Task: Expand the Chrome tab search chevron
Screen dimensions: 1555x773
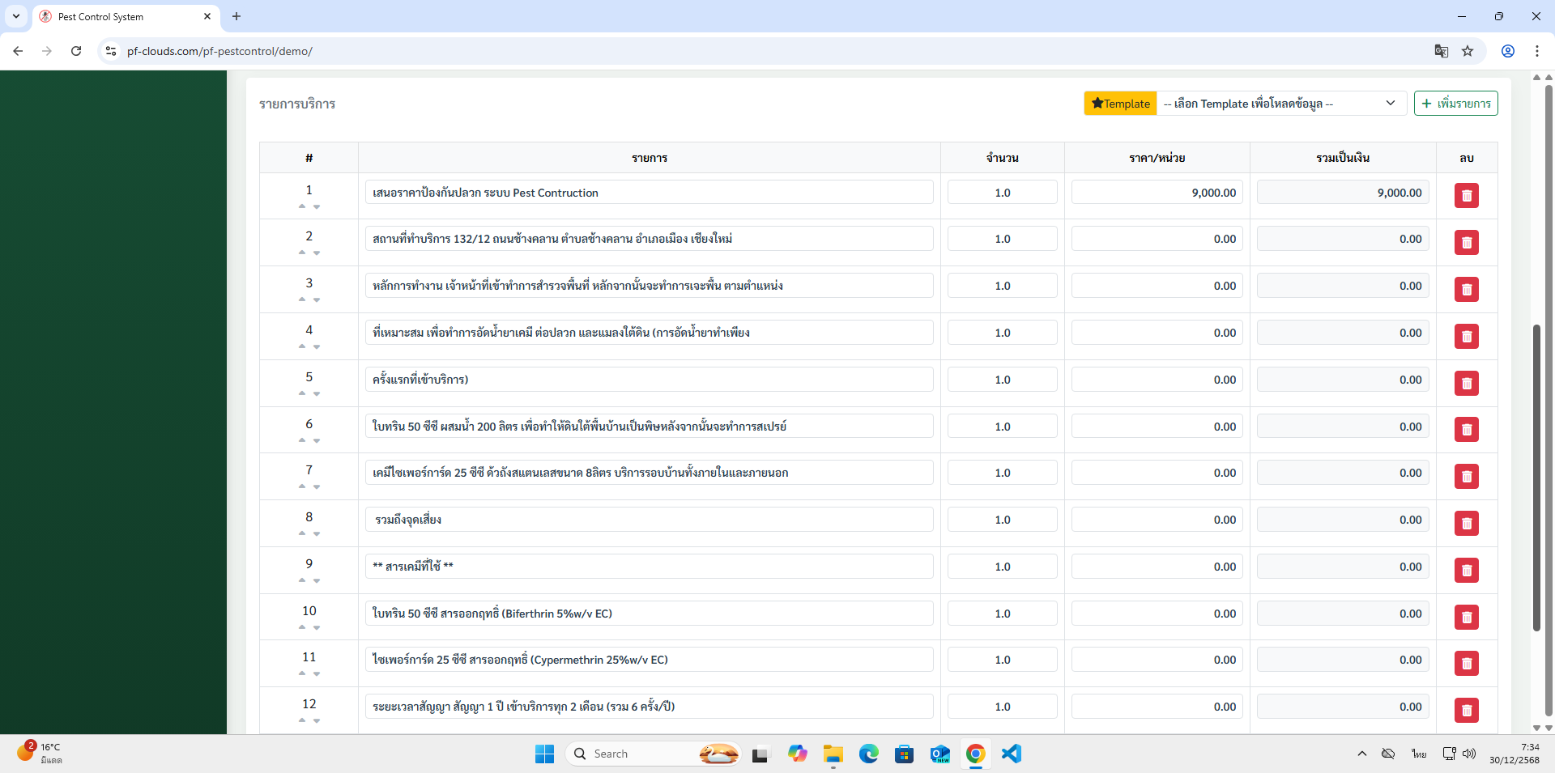Action: (x=16, y=16)
